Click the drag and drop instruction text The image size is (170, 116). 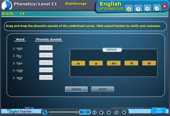[83, 26]
